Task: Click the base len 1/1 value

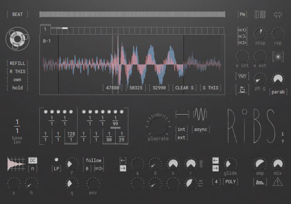Action: point(17,126)
